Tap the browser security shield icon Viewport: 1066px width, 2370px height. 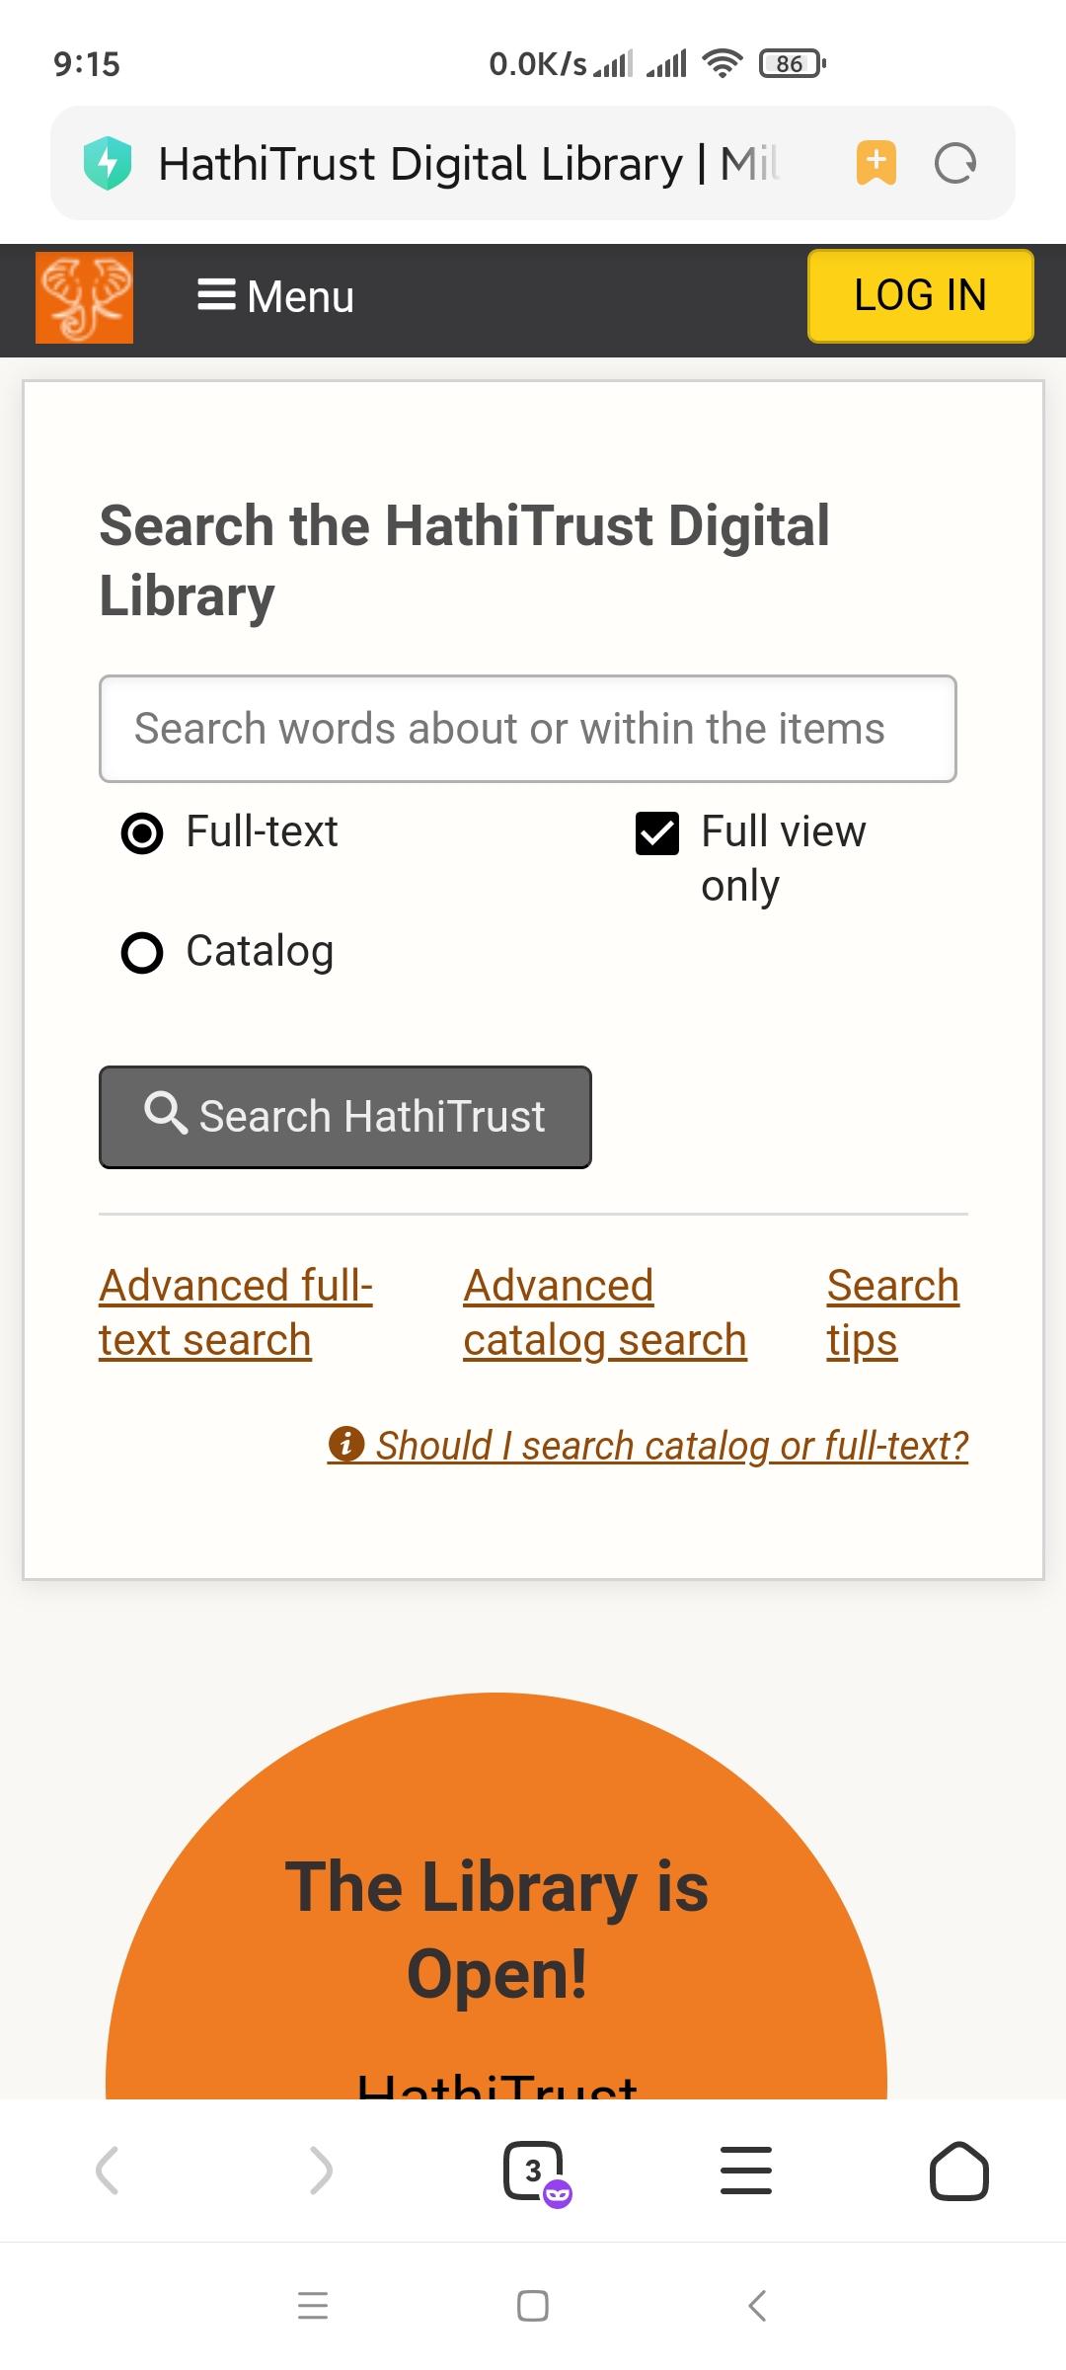tap(108, 163)
